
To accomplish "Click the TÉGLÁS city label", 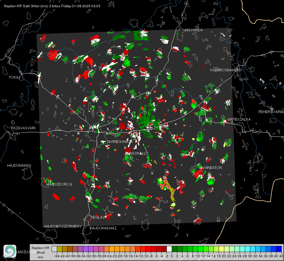I will (98, 217).
